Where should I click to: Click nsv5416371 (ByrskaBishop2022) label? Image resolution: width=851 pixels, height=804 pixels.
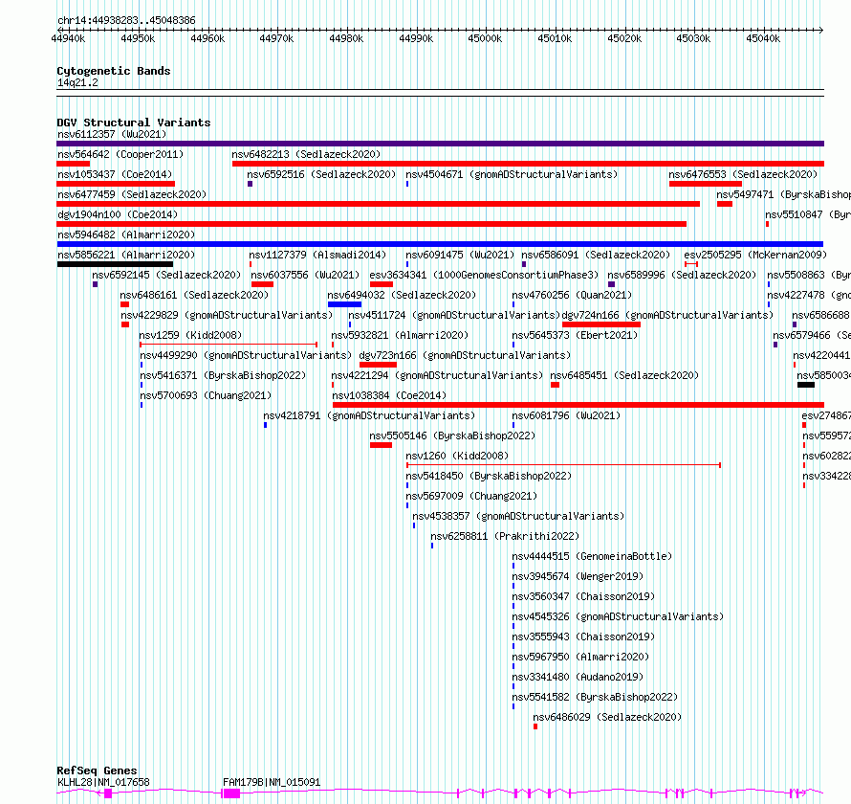(223, 375)
